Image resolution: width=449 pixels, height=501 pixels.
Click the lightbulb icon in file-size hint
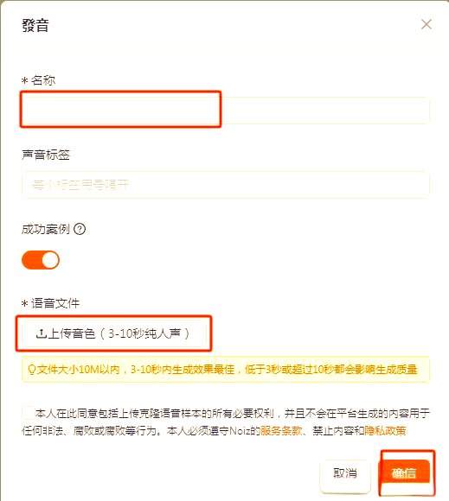[x=31, y=370]
